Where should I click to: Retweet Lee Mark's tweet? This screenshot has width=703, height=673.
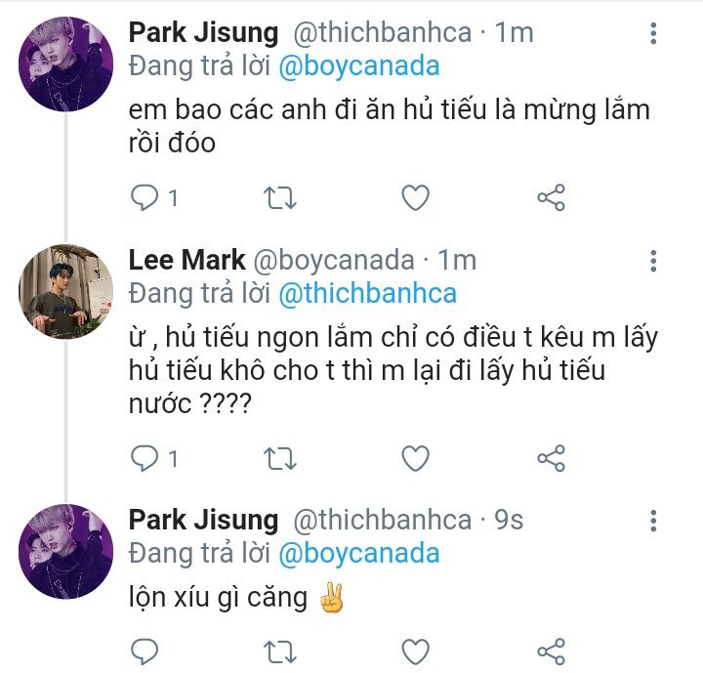(x=281, y=457)
